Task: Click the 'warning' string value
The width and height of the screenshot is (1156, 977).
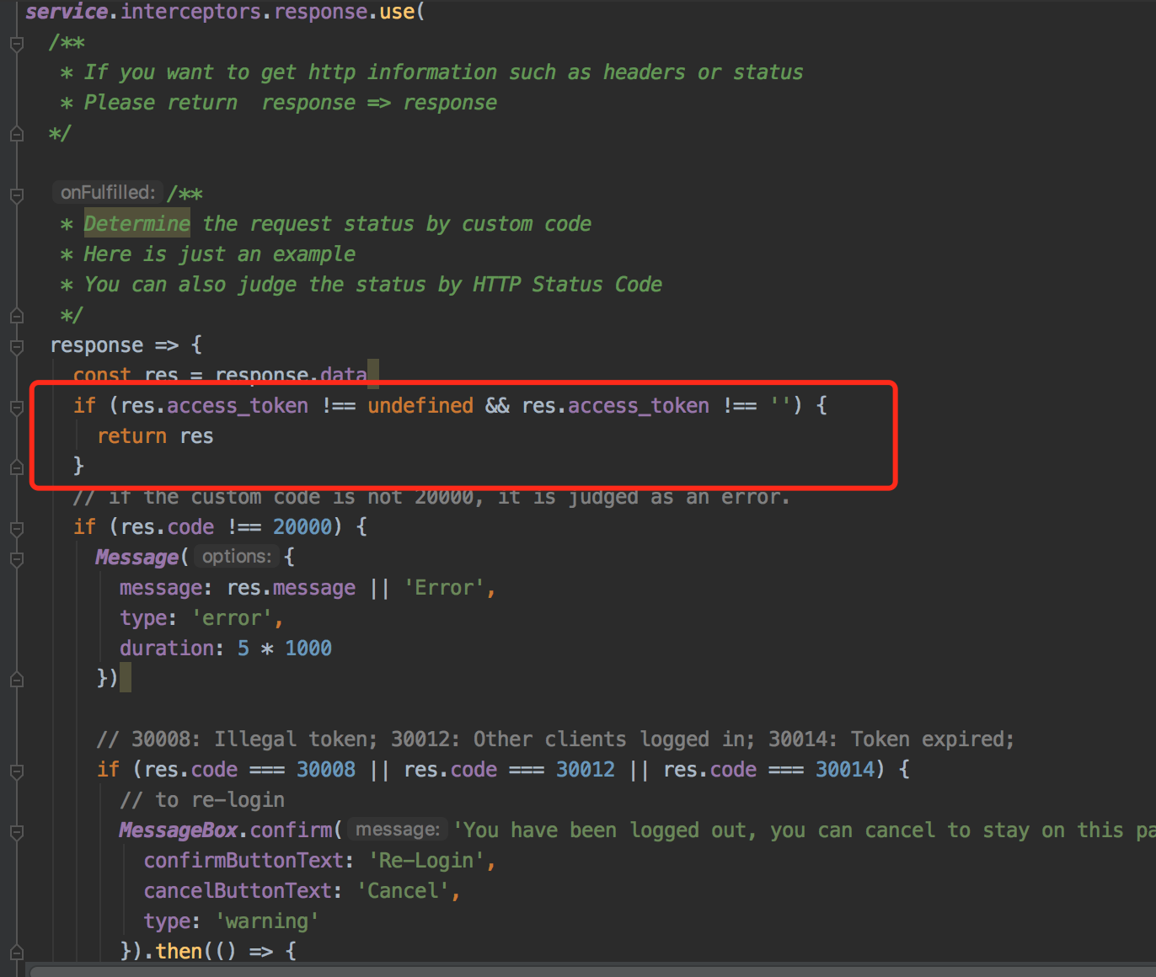Action: tap(267, 921)
